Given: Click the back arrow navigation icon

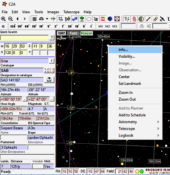Looking at the screenshot, I should point(17,19).
